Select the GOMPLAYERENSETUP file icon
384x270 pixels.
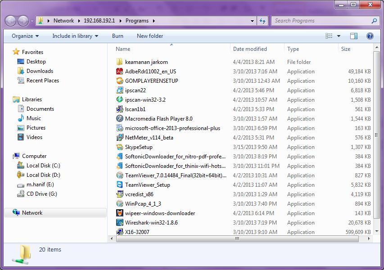[x=119, y=81]
